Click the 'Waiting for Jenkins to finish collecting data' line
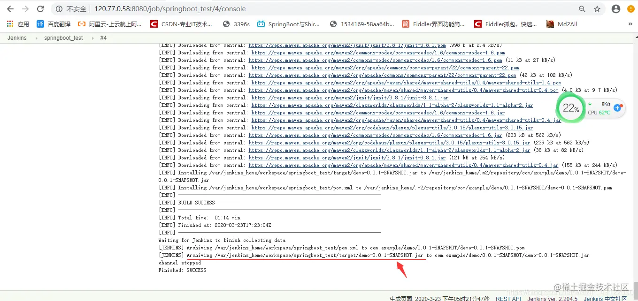 222,241
